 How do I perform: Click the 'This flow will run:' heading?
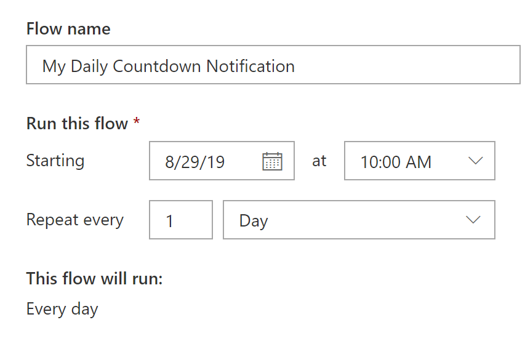pos(94,279)
